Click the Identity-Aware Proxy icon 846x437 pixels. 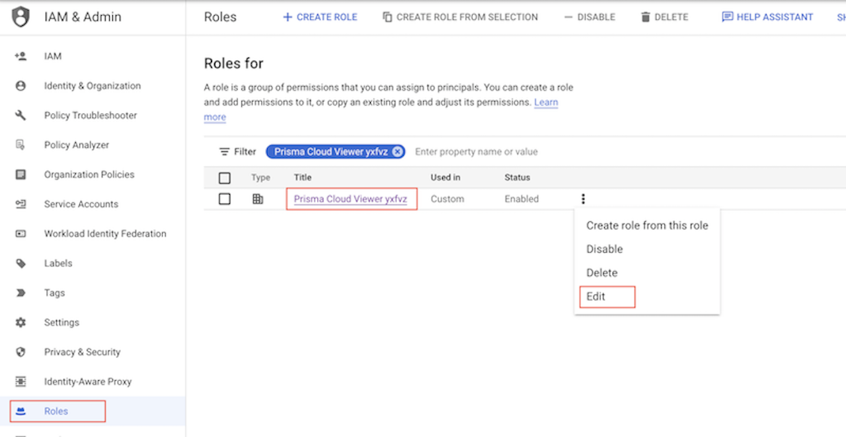coord(20,381)
